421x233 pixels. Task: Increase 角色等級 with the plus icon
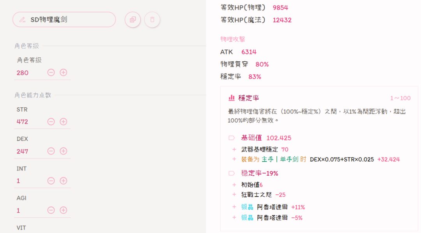[x=63, y=73]
